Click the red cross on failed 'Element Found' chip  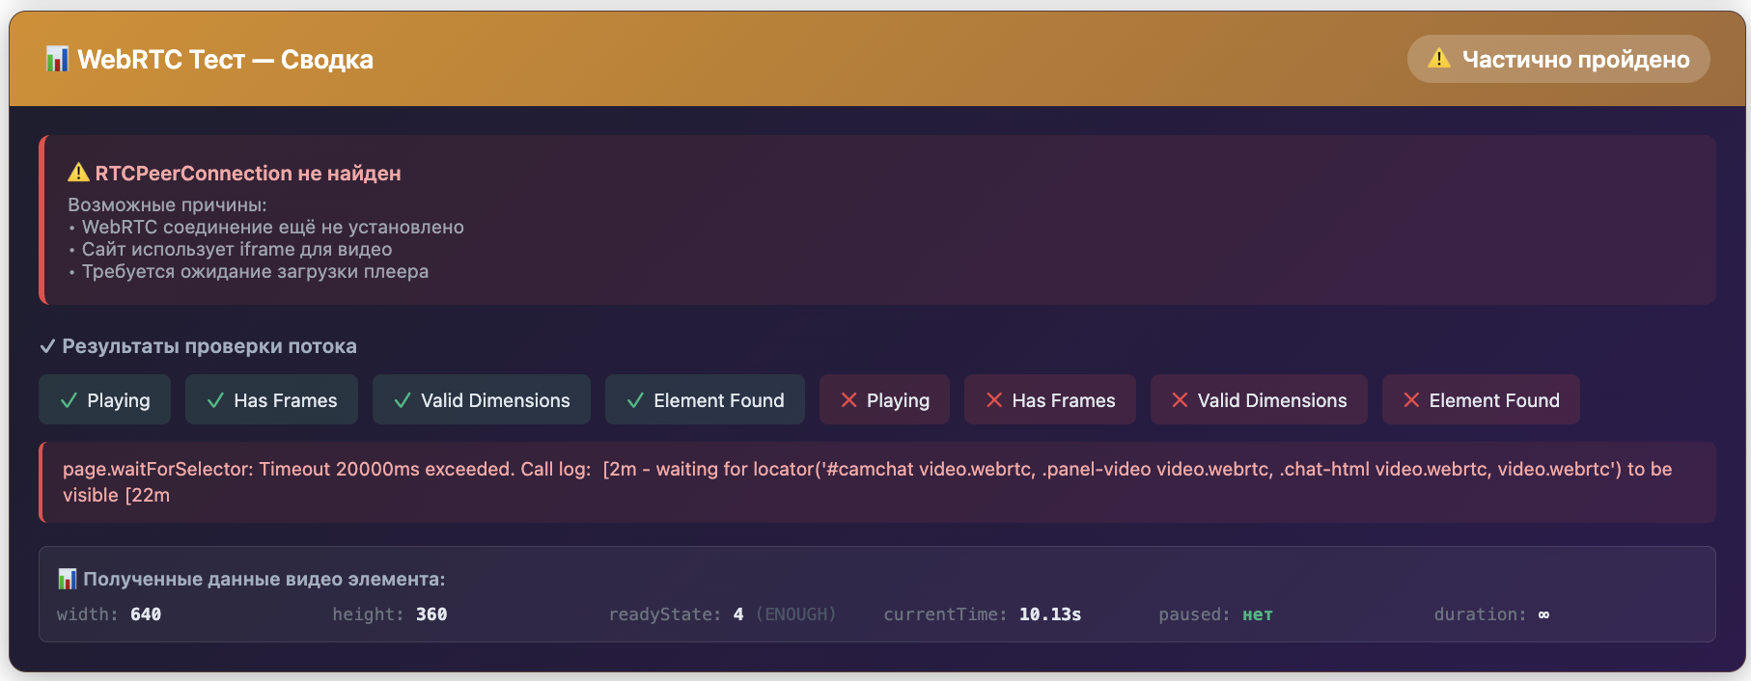click(1411, 400)
